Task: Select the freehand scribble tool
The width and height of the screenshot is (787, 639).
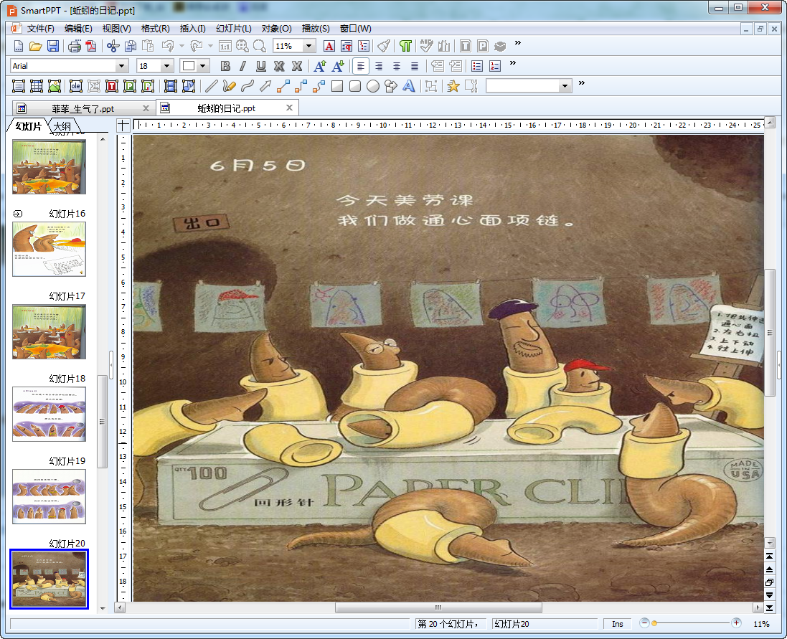Action: 230,86
